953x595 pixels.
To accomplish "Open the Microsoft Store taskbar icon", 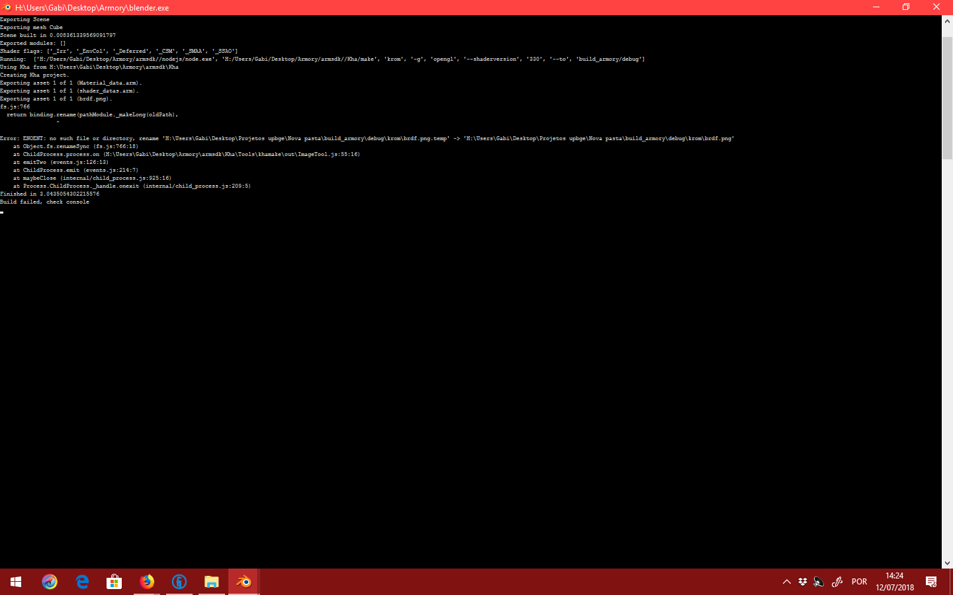I will coord(114,582).
